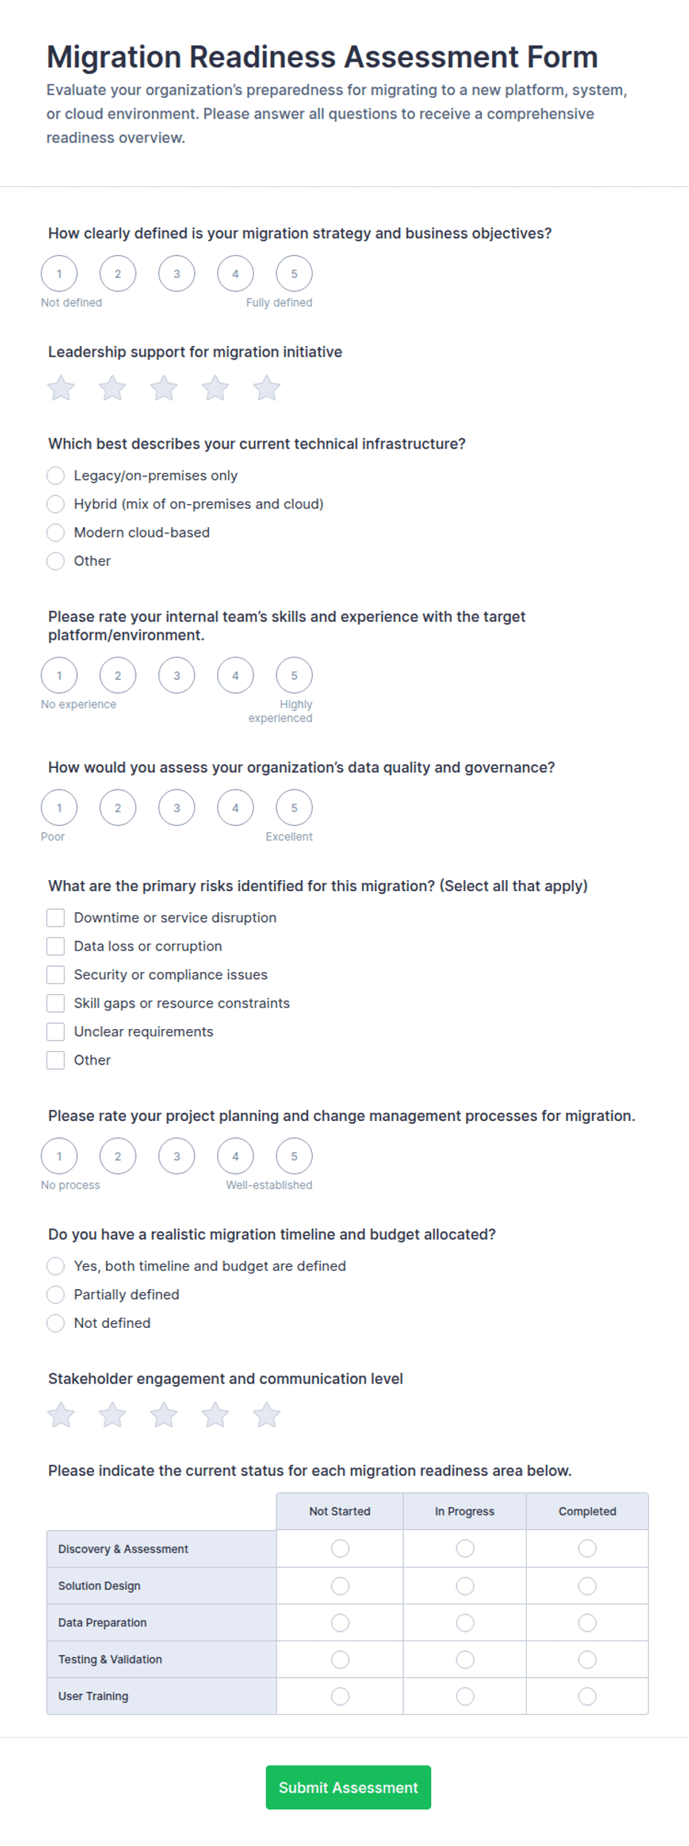Set stakeholder engagement to four stars
The height and width of the screenshot is (1846, 689).
(215, 1415)
